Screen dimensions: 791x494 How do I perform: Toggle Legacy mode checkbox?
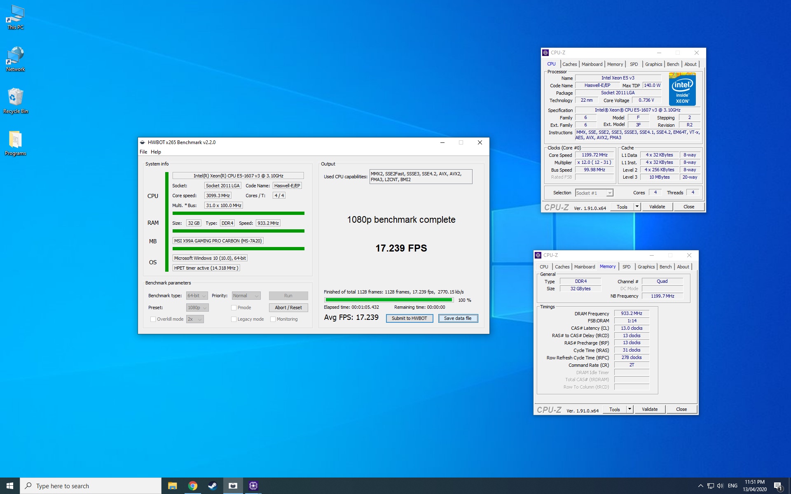tap(234, 319)
